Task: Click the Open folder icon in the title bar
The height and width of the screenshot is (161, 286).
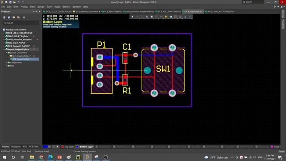Action: (x=14, y=2)
